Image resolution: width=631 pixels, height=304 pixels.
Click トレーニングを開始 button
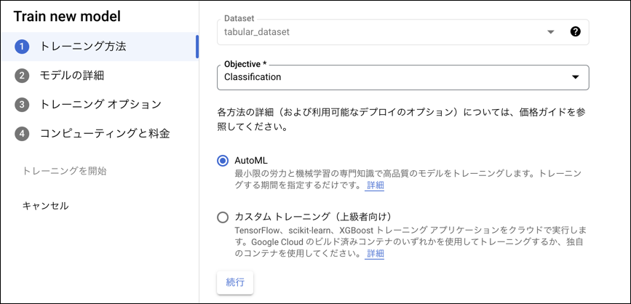[x=64, y=172]
